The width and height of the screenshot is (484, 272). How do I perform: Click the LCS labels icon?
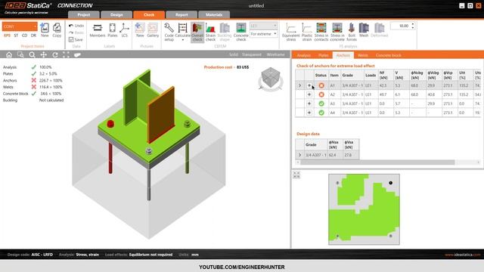[x=124, y=30]
